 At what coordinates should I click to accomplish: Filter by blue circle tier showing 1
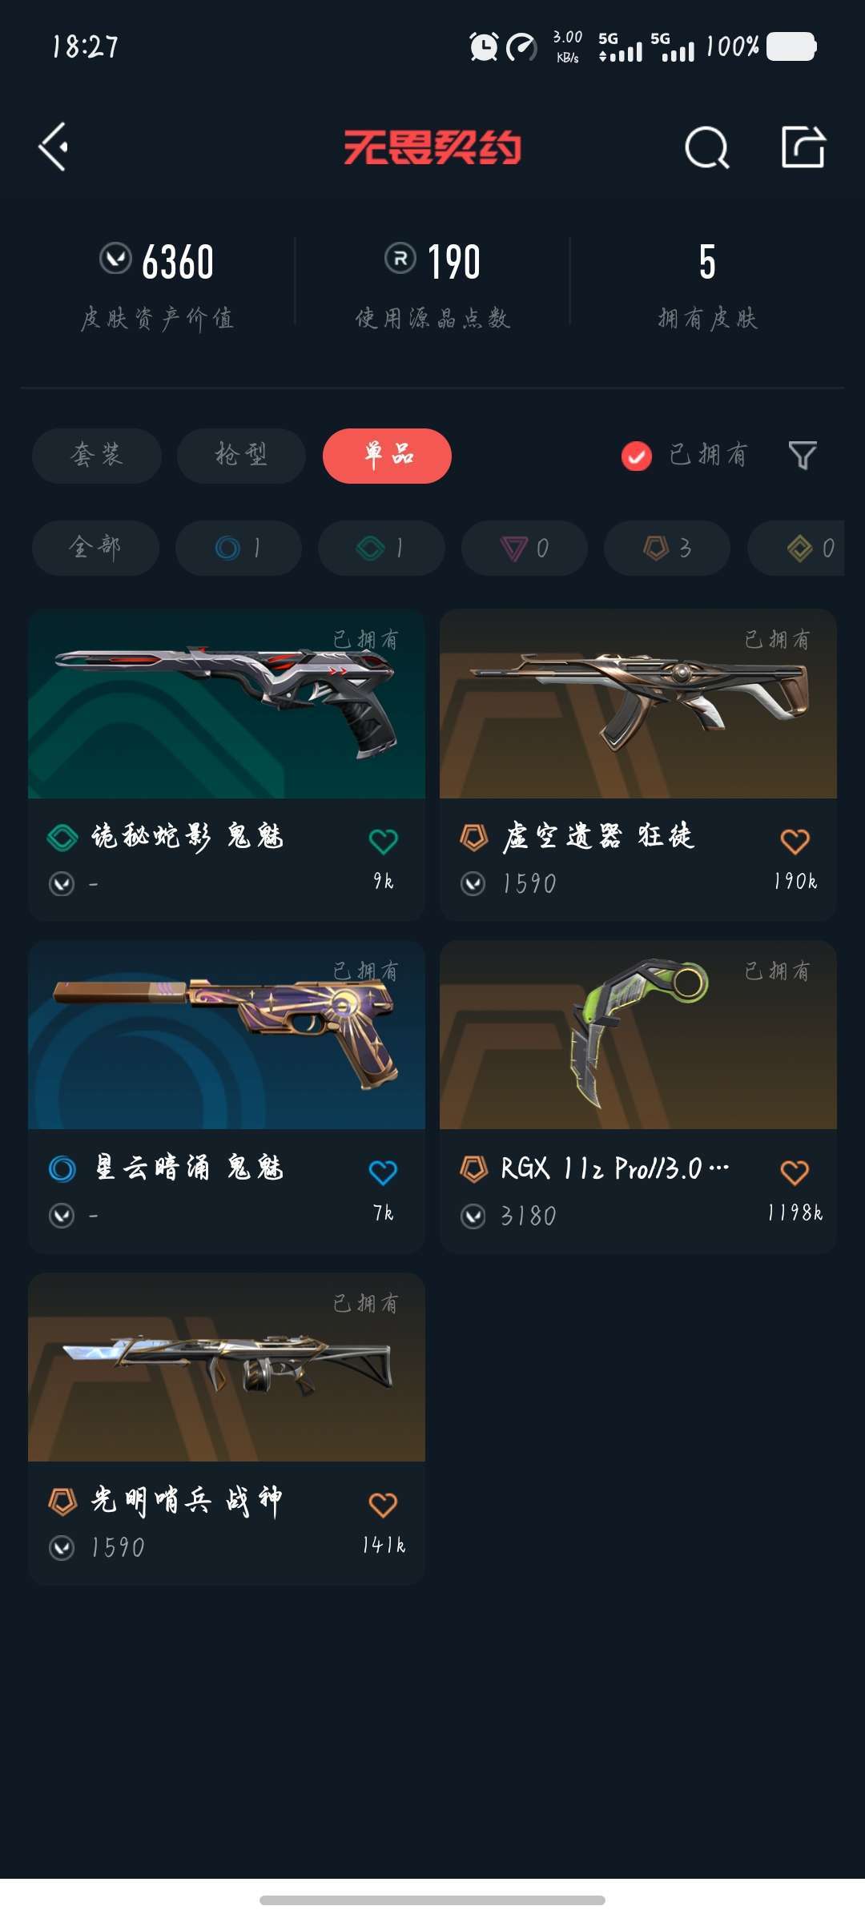tap(239, 548)
